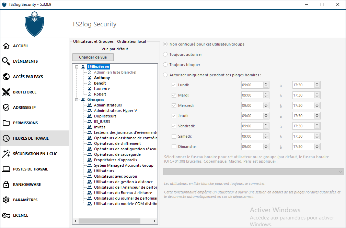346x228 pixels.
Task: Increase Mercredi end time with up arrow
Action: coord(317,104)
